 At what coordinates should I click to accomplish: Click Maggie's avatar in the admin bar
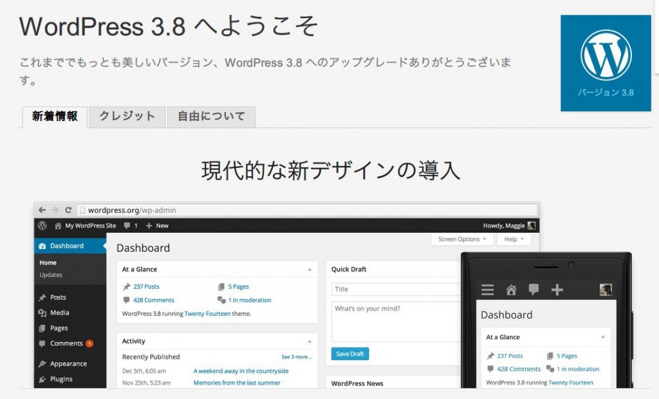click(531, 226)
